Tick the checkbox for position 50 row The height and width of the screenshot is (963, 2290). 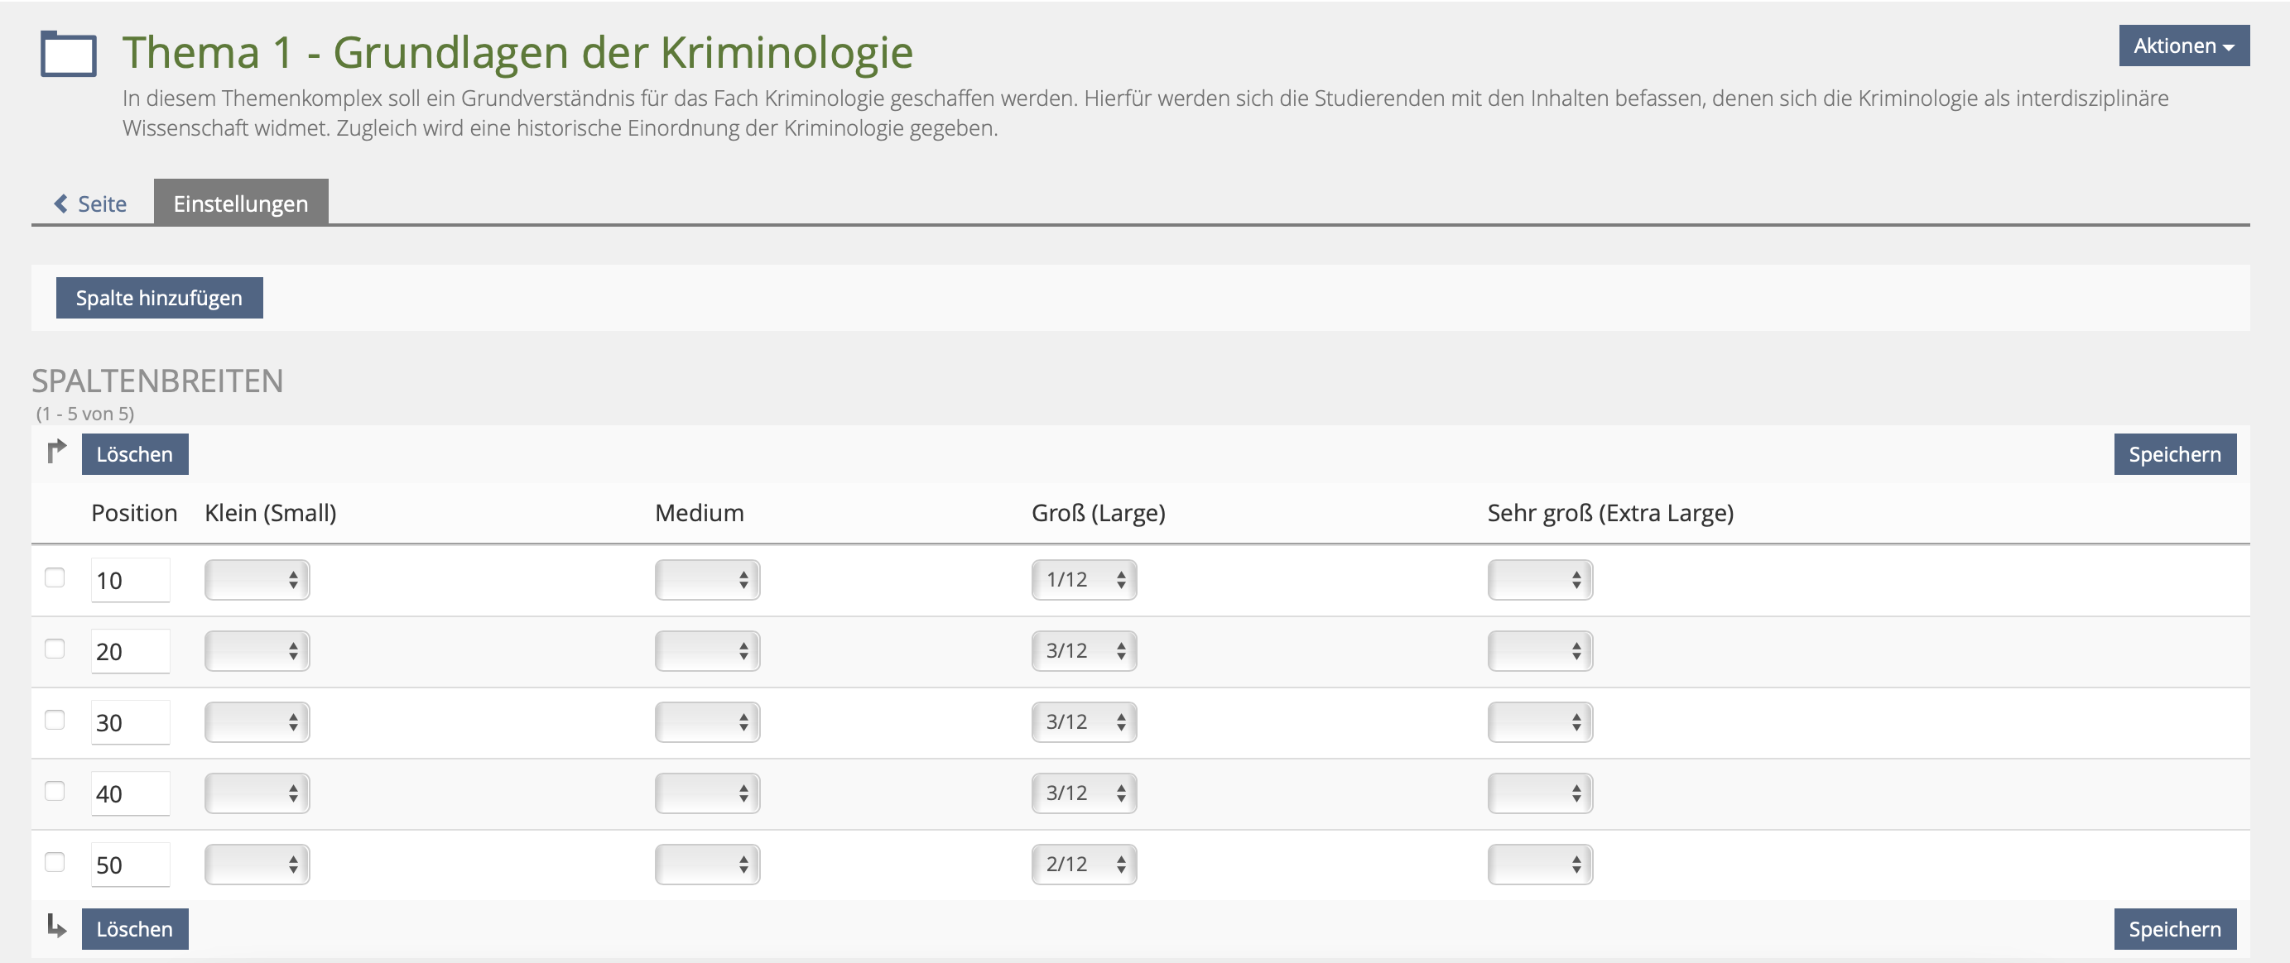pos(55,862)
